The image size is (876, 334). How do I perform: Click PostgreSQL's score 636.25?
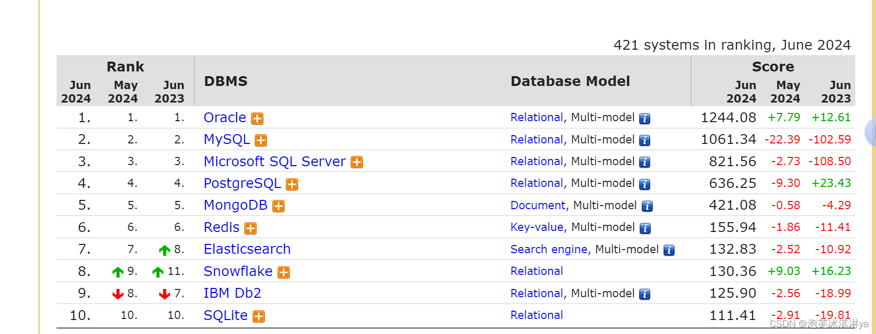(732, 183)
